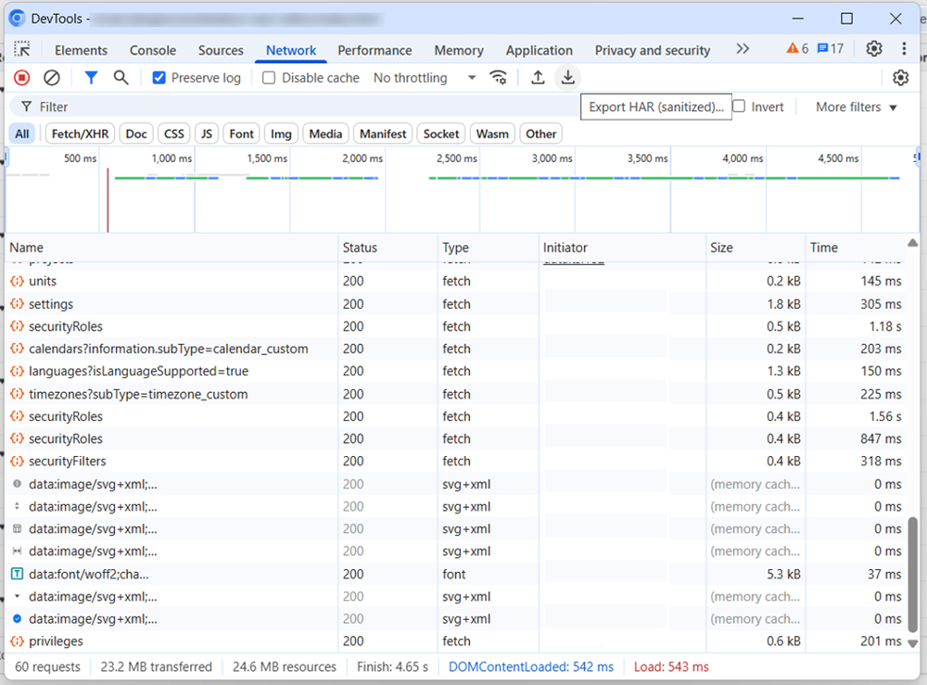The height and width of the screenshot is (685, 927).
Task: Open the Performance tab
Action: (x=375, y=50)
